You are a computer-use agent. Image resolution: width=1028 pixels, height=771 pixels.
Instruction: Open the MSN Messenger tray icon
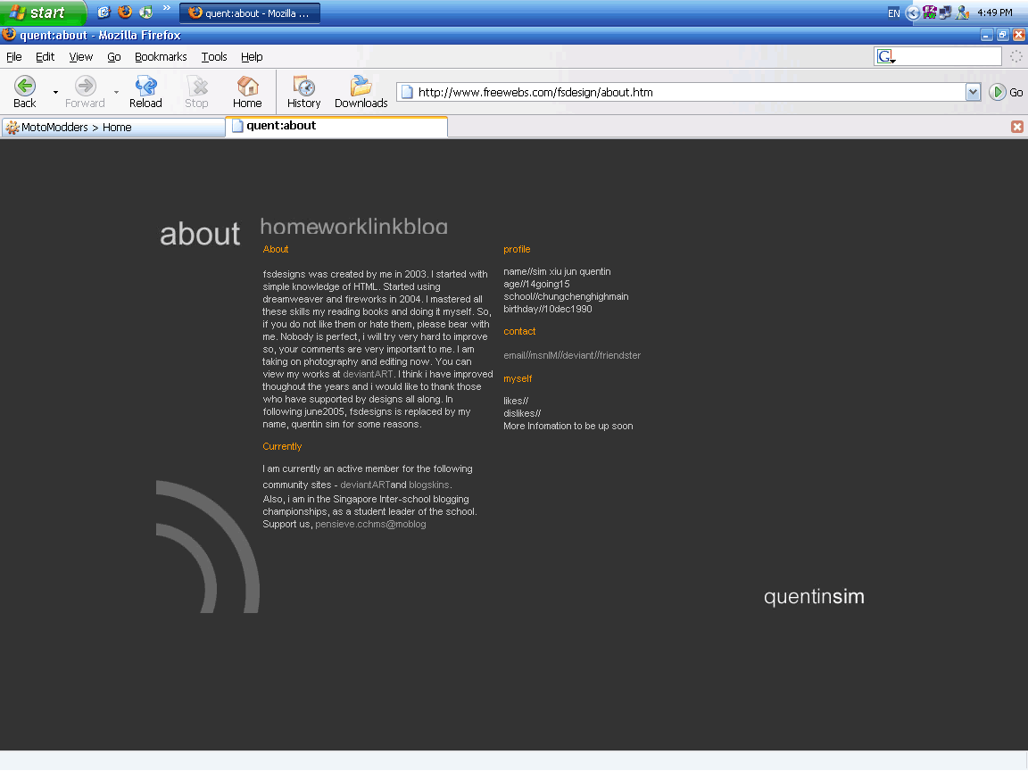(962, 12)
